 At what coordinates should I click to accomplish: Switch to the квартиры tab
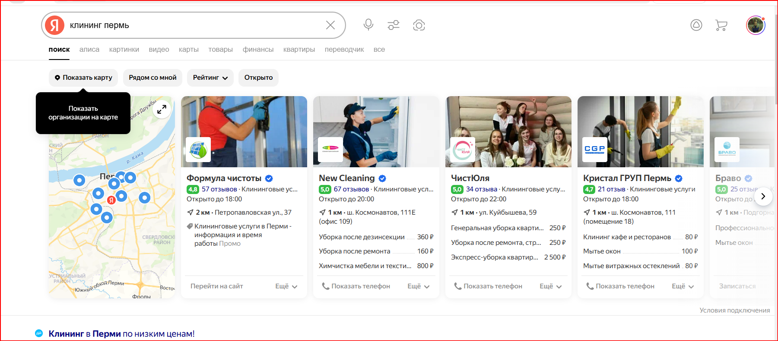pyautogui.click(x=299, y=50)
